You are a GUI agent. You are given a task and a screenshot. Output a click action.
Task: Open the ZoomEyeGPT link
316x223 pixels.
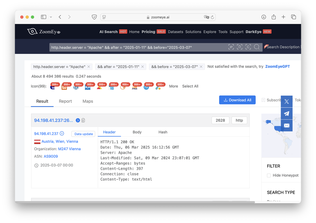(277, 66)
